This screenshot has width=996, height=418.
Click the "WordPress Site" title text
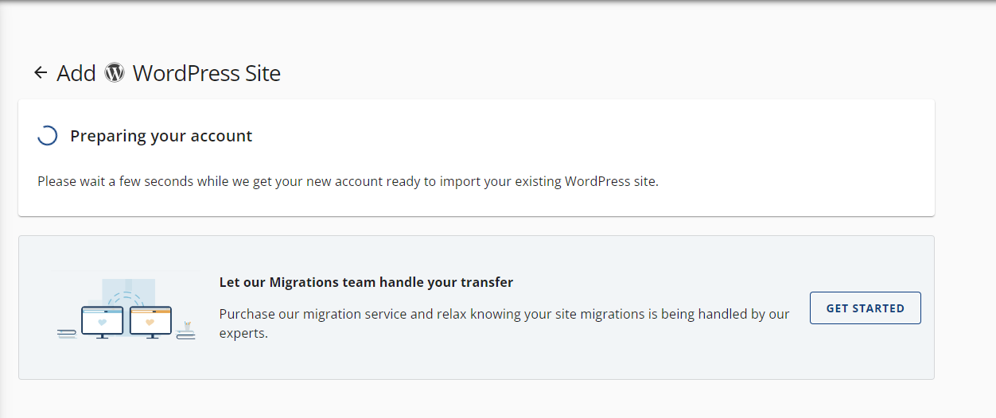[207, 73]
